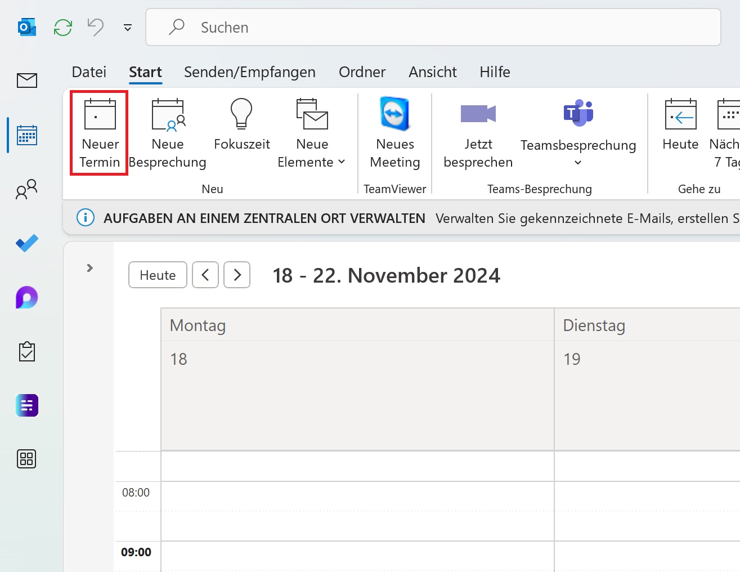Launch Copilot from the sidebar
Image resolution: width=740 pixels, height=572 pixels.
(26, 297)
